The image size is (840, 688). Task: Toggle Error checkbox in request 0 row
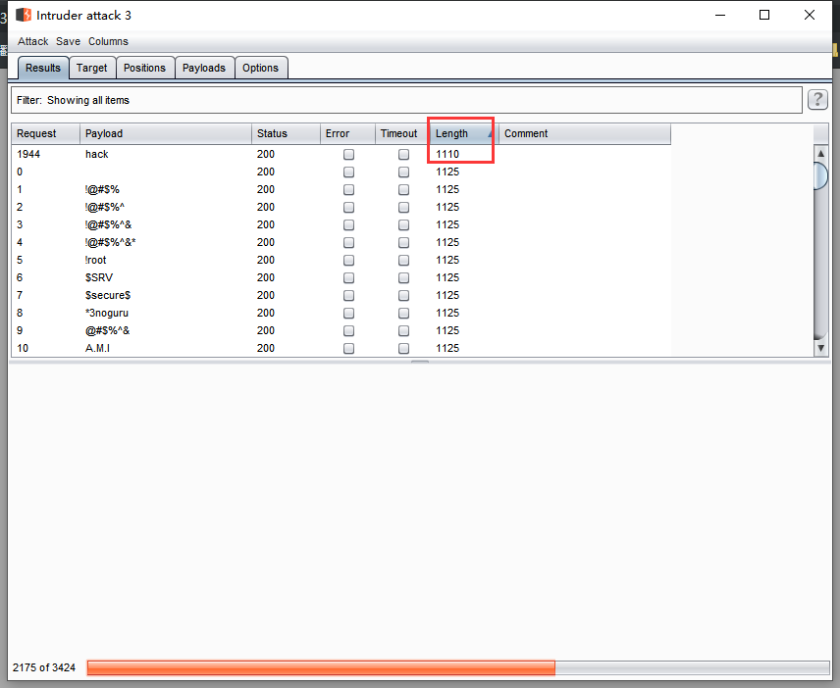[x=348, y=172]
